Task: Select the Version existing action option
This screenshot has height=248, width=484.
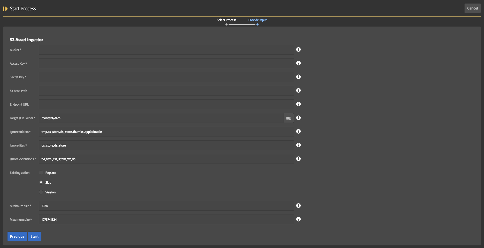Action: (41, 192)
